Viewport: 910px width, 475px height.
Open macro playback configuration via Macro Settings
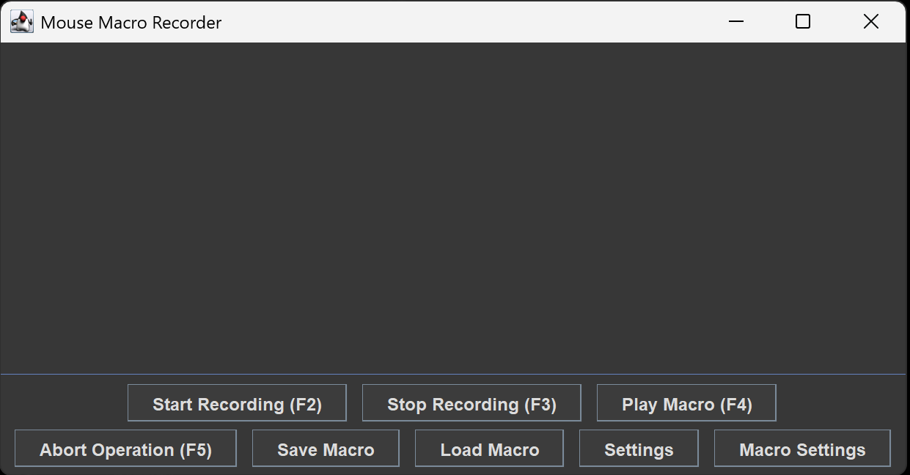[x=801, y=449]
